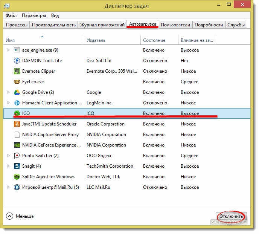Sort by the Издатель column header
Screen dimensions: 259x234
click(x=96, y=40)
